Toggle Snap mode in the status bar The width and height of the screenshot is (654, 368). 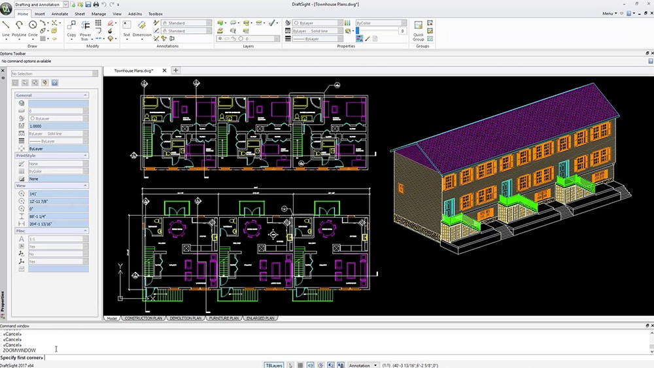[x=291, y=365]
